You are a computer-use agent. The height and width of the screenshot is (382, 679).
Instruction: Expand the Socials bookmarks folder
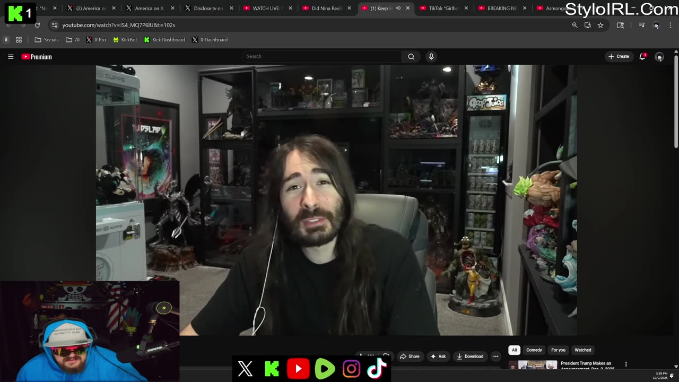pos(47,40)
